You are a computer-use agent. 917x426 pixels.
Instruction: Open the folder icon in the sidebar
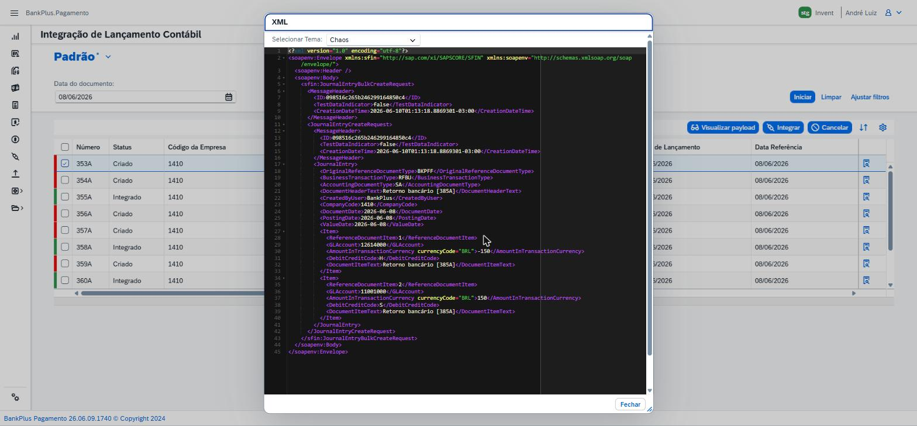point(16,208)
